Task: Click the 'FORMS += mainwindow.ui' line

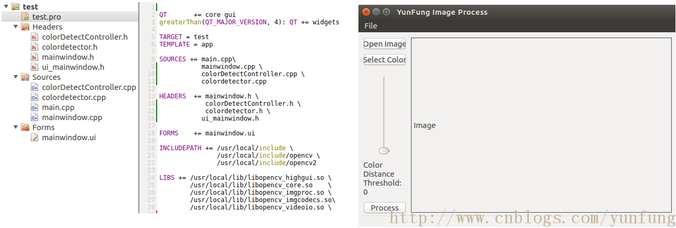Action: 207,133
